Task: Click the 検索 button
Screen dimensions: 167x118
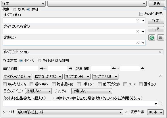Action: pyautogui.click(x=156, y=21)
